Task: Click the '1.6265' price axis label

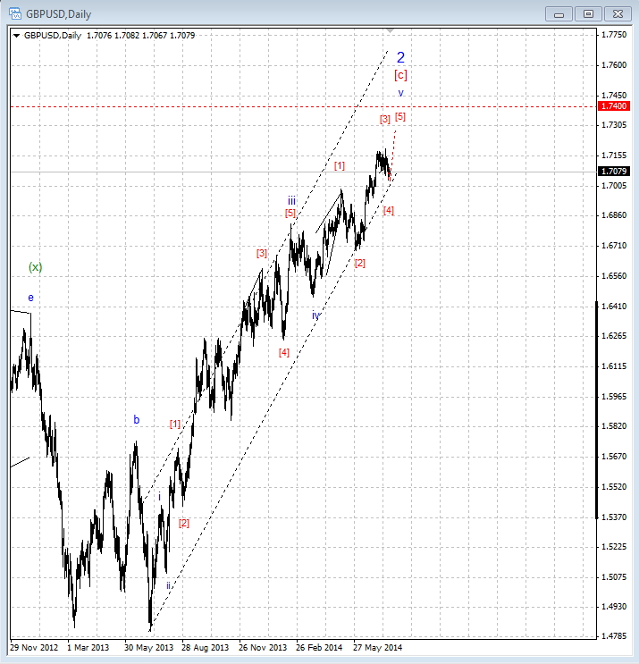Action: coord(614,336)
